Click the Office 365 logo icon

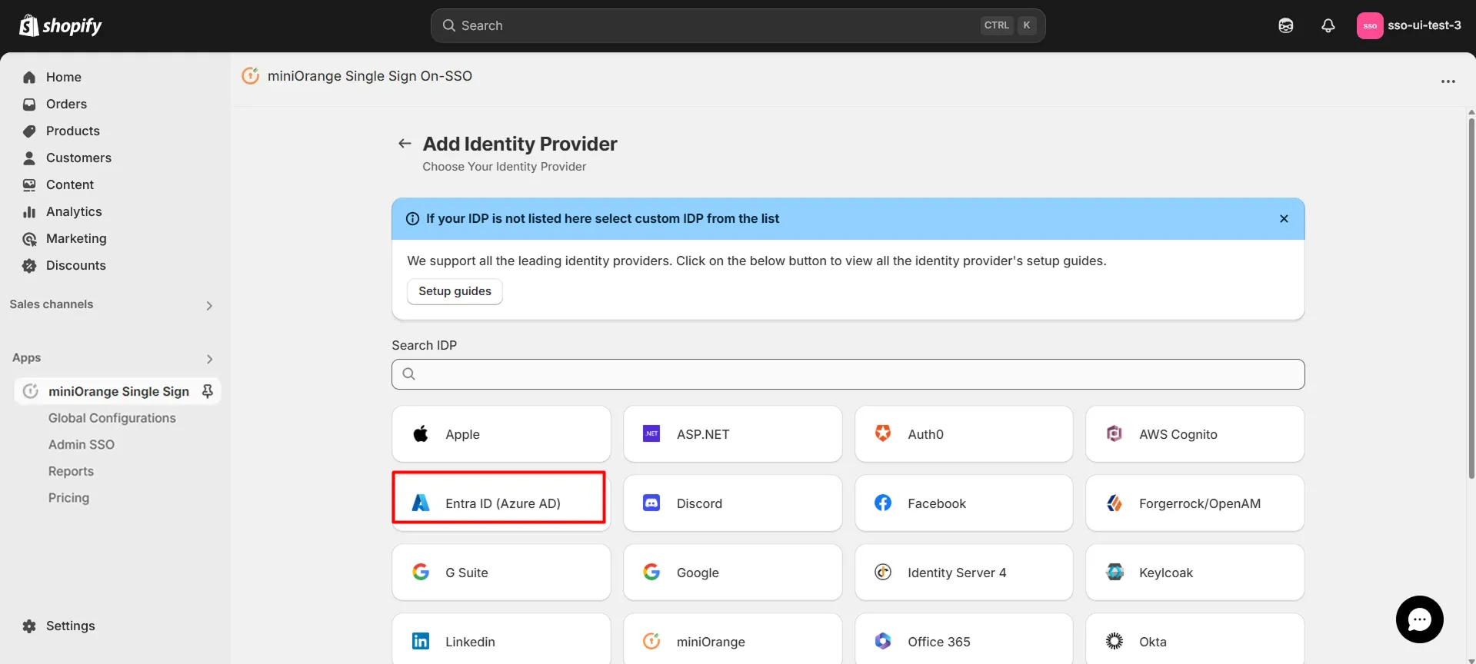pos(883,641)
